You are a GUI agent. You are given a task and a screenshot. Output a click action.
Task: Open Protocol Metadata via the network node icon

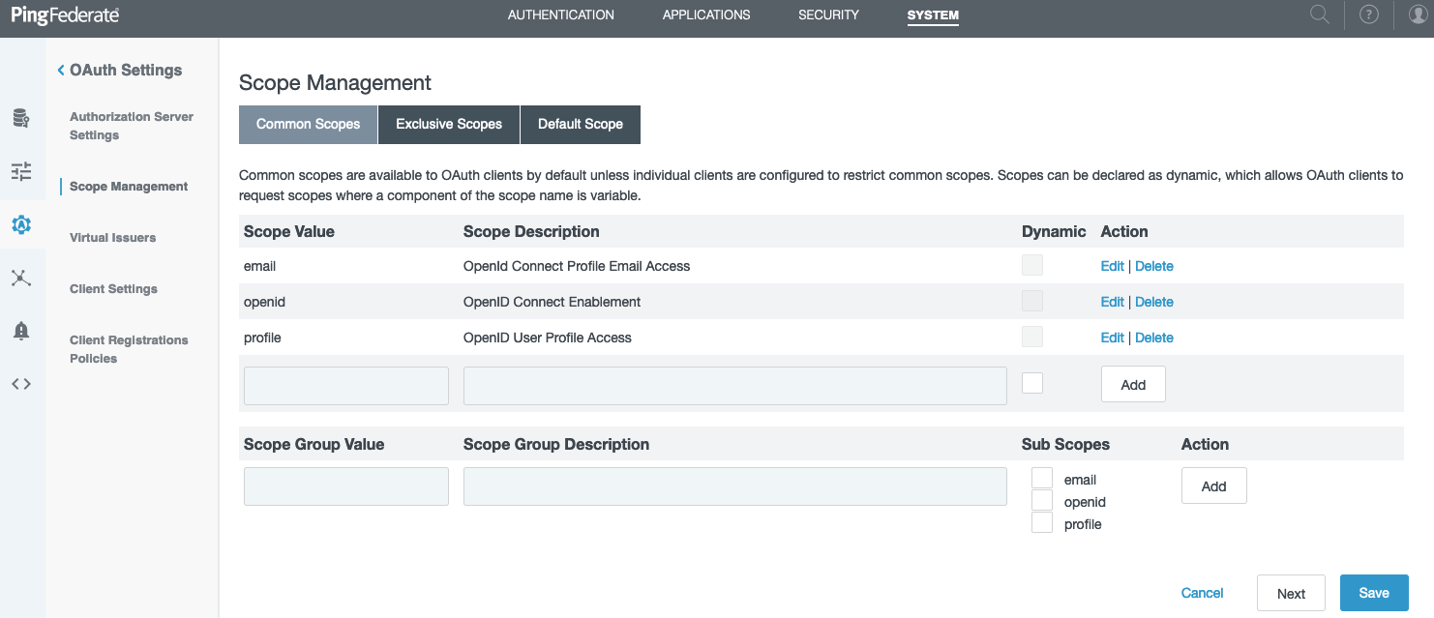click(x=22, y=279)
